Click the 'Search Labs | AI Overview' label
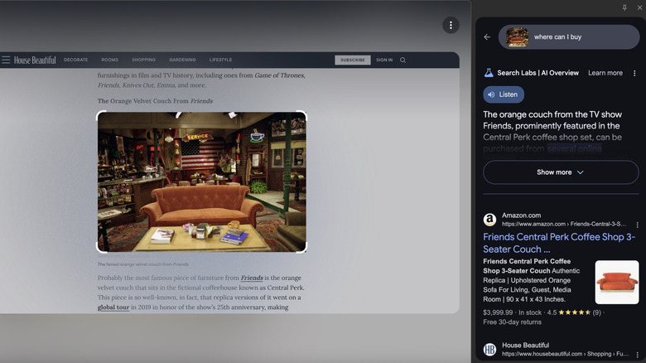The width and height of the screenshot is (646, 363). (x=538, y=73)
